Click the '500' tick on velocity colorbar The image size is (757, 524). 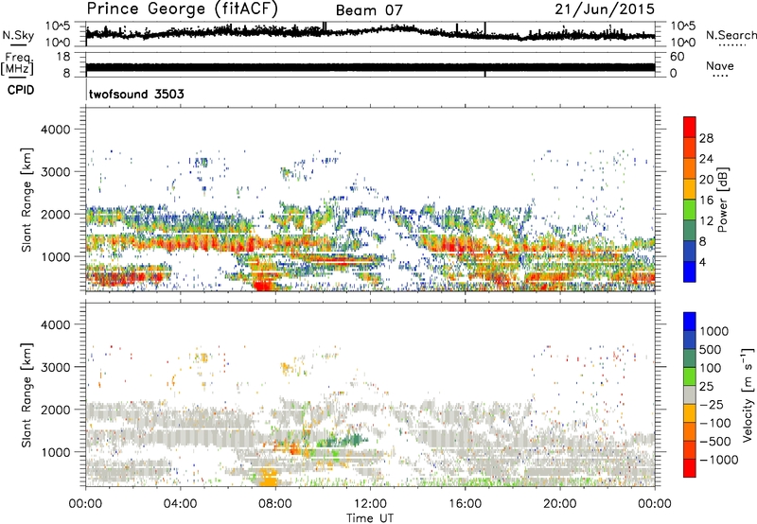pyautogui.click(x=711, y=349)
